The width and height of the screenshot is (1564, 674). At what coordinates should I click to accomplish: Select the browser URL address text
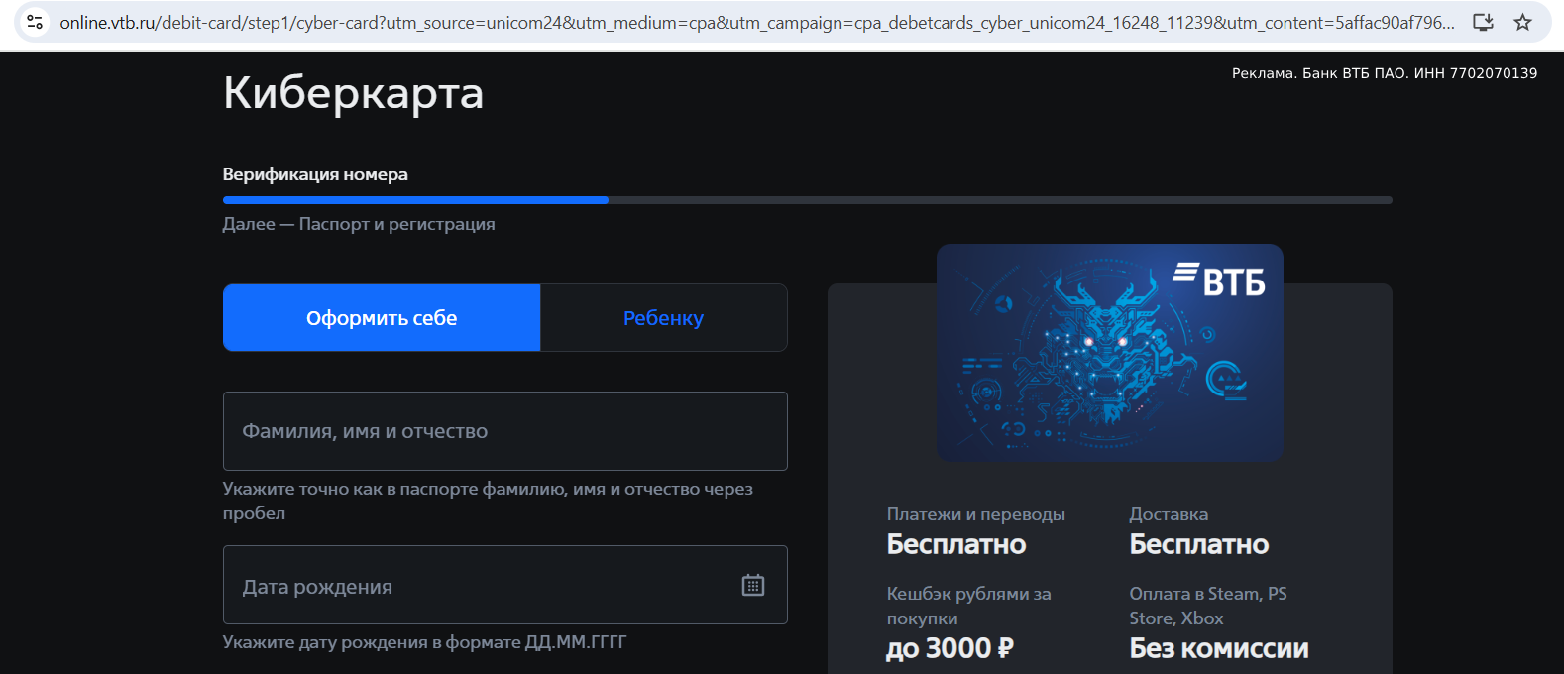[757, 22]
